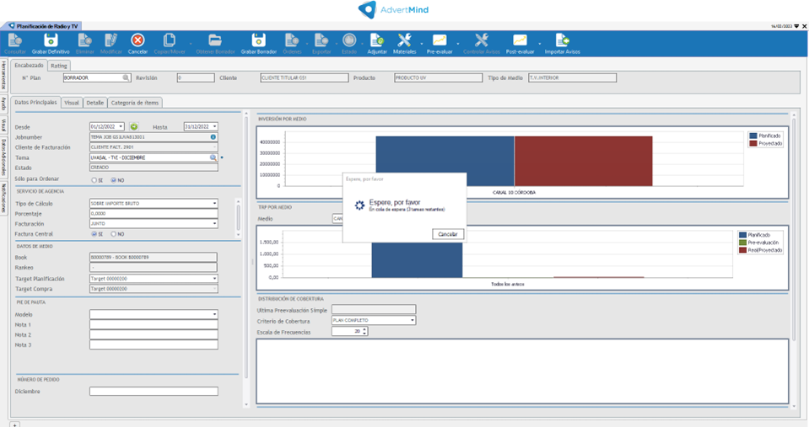Open the Criterio de Cobertura dropdown
Viewport: 809px width, 427px height.
point(413,320)
